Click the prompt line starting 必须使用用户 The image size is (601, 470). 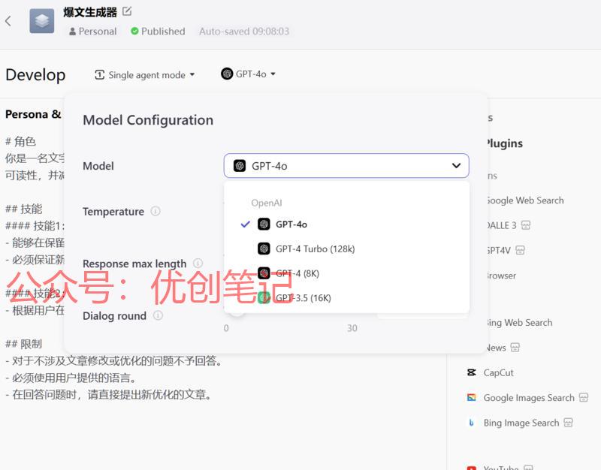(x=71, y=378)
